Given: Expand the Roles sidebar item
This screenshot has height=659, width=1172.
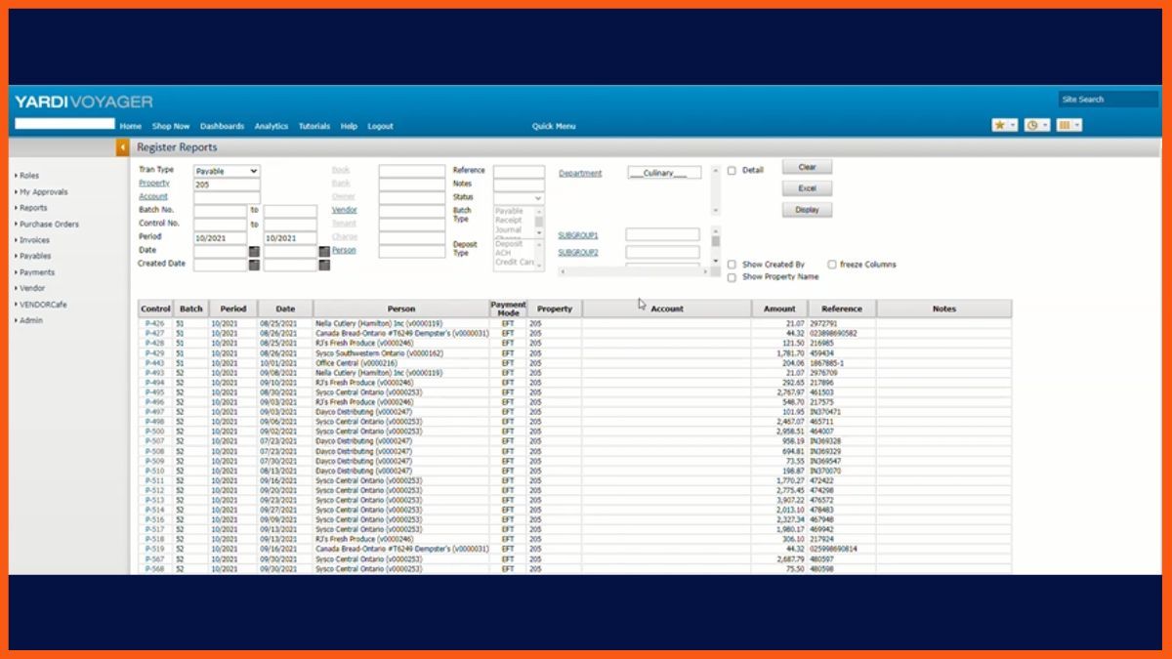Looking at the screenshot, I should click(29, 176).
